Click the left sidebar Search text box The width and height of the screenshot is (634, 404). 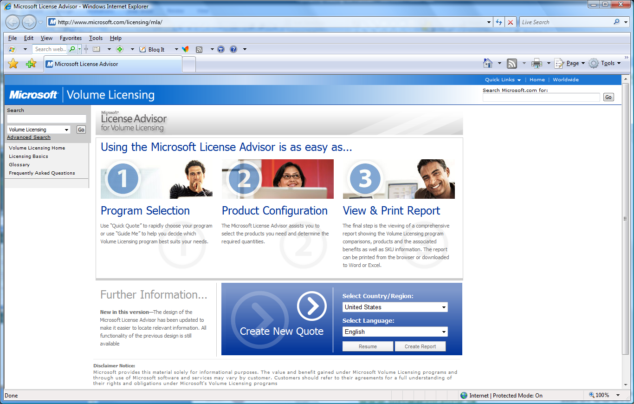[x=46, y=119]
